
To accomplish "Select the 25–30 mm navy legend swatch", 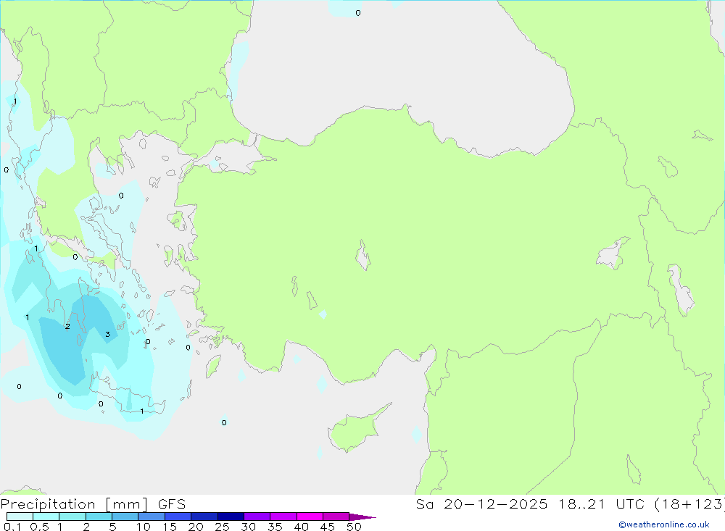I will (231, 517).
